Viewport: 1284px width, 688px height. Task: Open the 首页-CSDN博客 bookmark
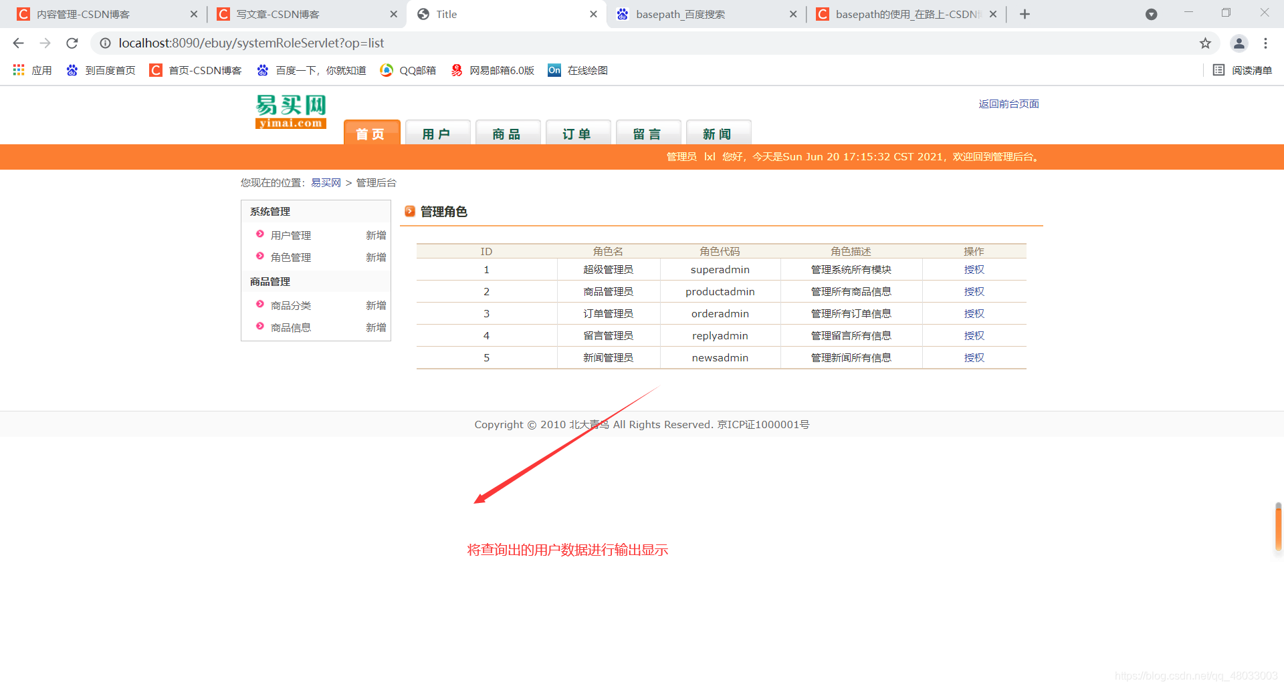coord(196,70)
